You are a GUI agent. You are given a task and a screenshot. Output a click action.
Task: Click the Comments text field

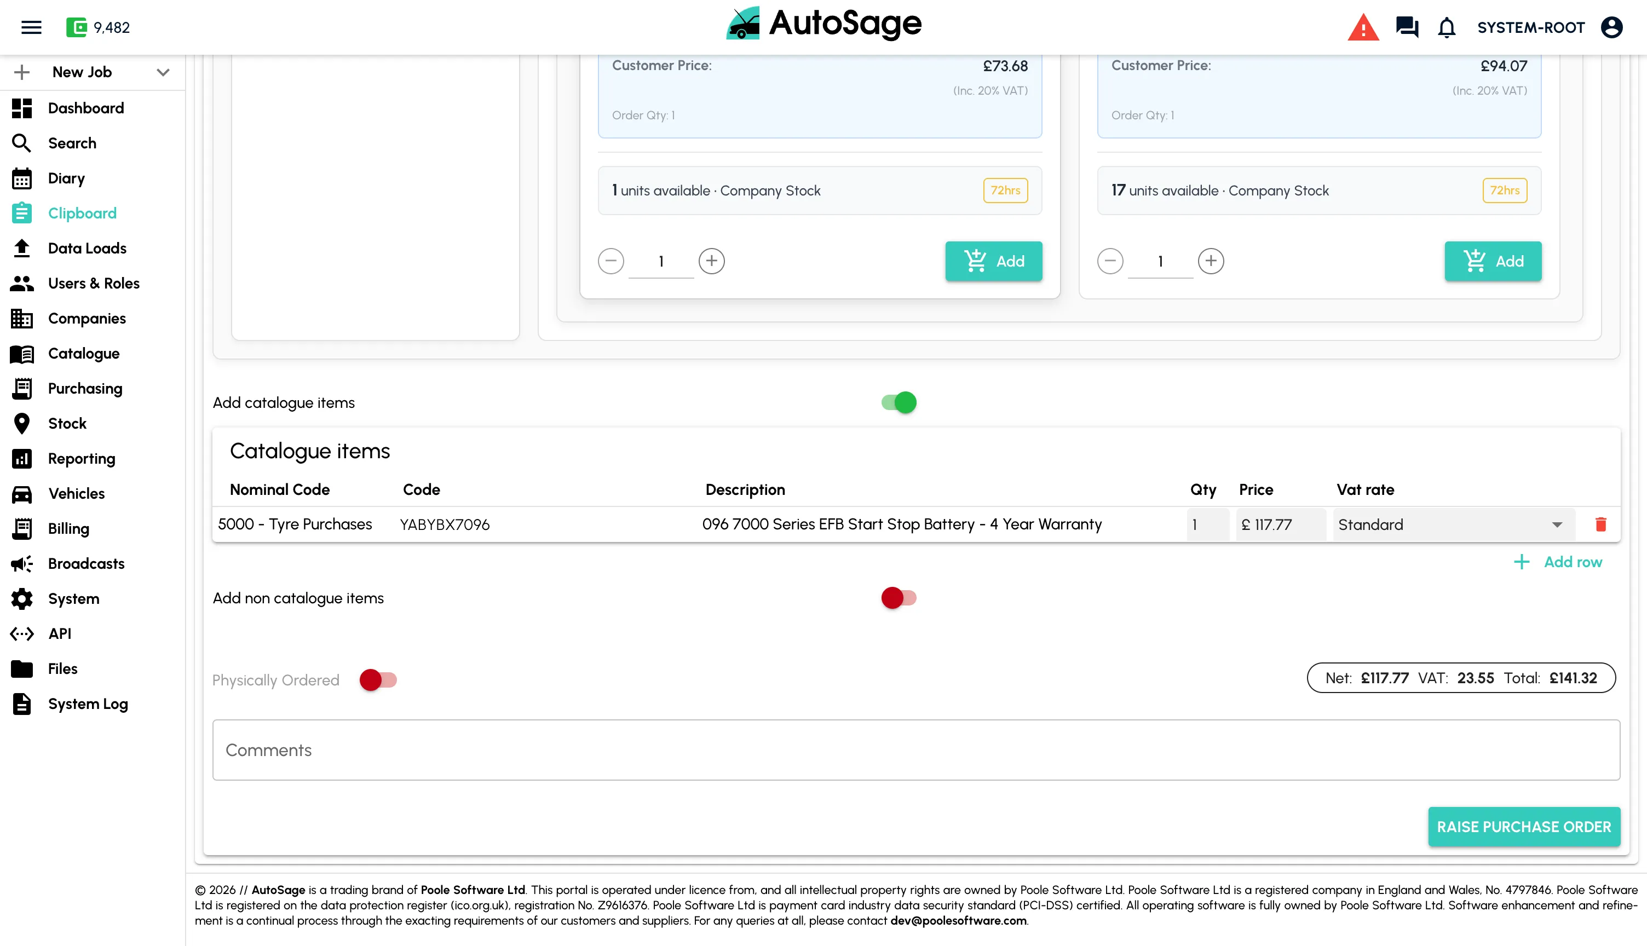(x=916, y=750)
